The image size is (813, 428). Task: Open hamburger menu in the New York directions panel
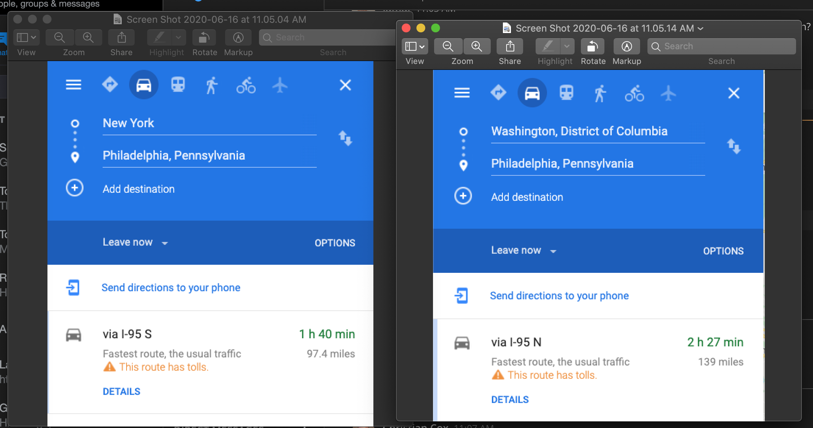(74, 85)
